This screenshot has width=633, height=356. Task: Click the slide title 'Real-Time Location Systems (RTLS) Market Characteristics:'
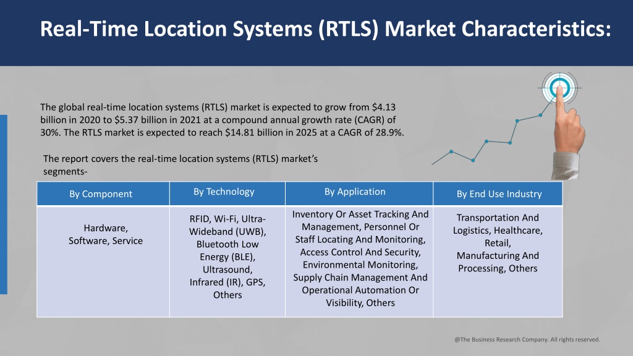(x=325, y=29)
